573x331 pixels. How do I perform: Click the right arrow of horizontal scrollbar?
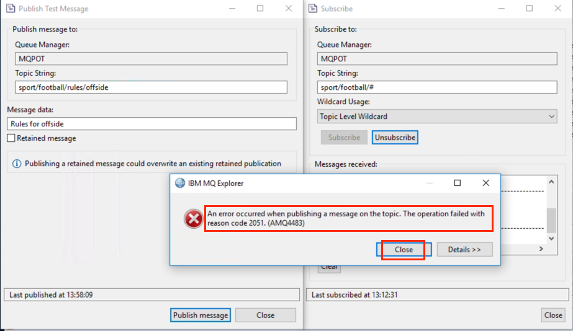pyautogui.click(x=541, y=249)
